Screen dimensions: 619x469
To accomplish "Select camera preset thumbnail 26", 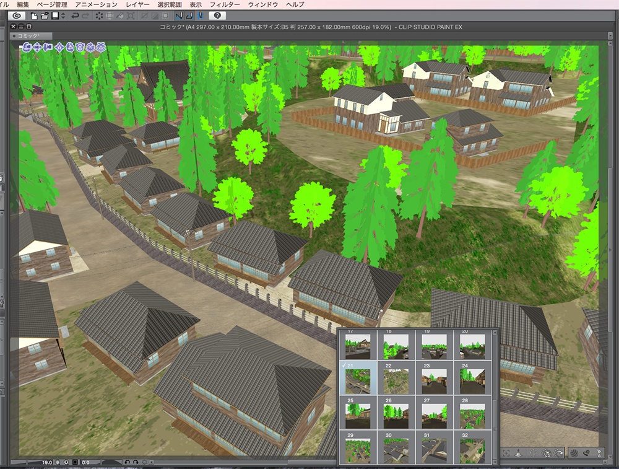I will [396, 413].
